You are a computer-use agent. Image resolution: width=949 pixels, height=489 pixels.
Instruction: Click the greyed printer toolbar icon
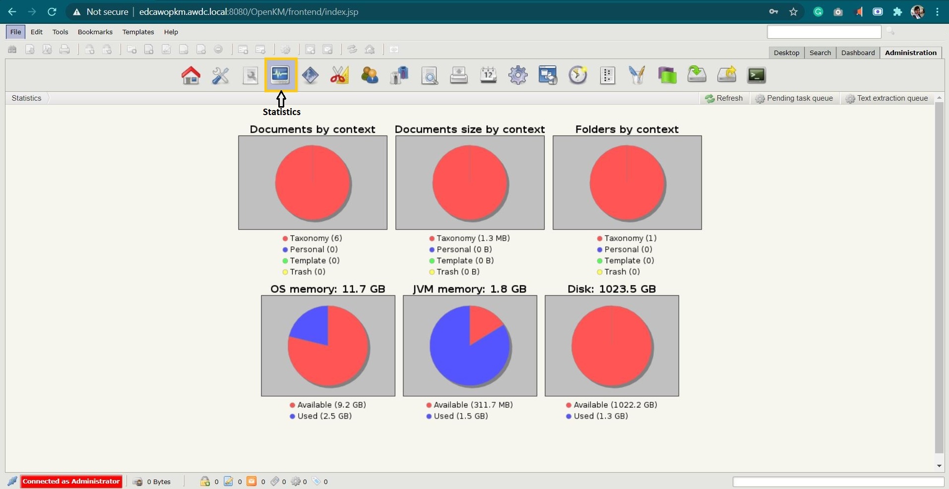64,50
